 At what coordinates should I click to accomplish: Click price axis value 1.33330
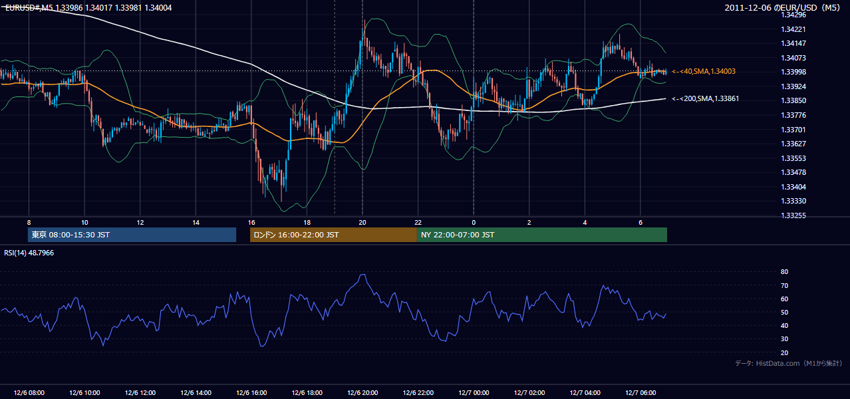pyautogui.click(x=794, y=201)
